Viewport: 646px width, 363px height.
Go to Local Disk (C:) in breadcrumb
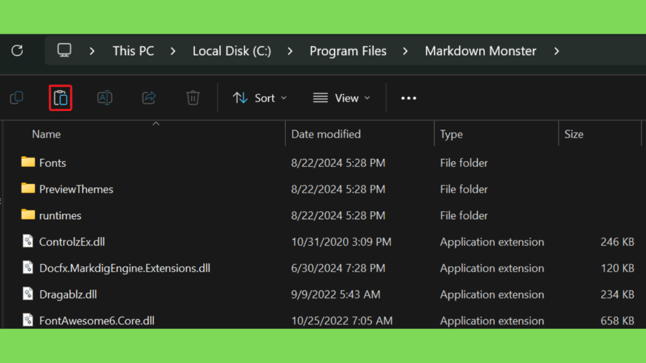(232, 51)
